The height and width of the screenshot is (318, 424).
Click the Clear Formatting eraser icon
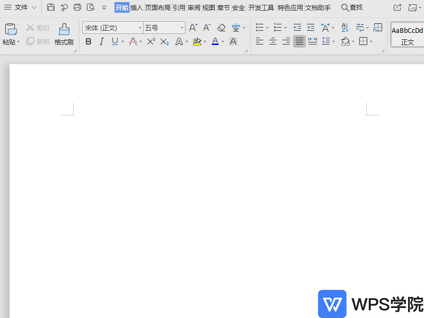click(x=221, y=27)
